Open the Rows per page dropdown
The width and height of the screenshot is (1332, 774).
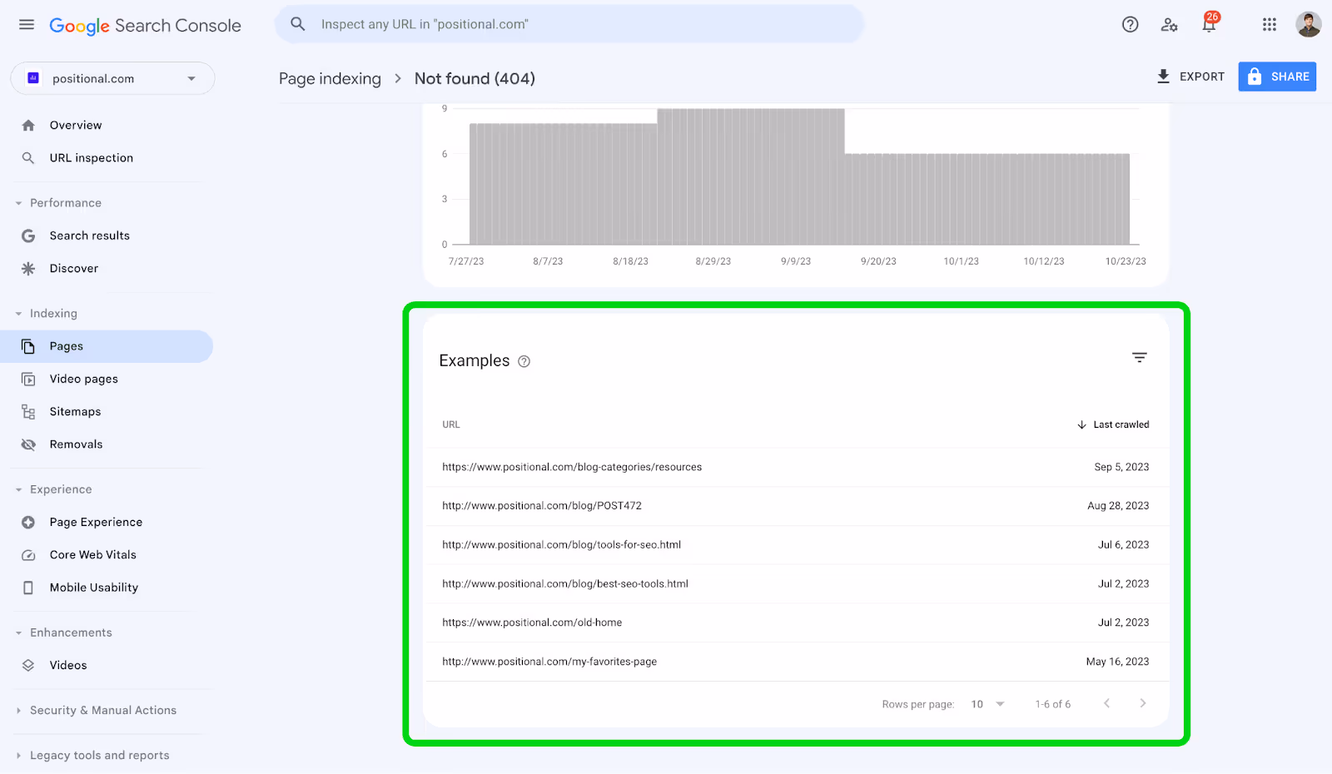pyautogui.click(x=988, y=704)
